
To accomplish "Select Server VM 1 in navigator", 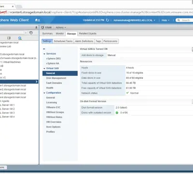I will [x=7, y=105].
